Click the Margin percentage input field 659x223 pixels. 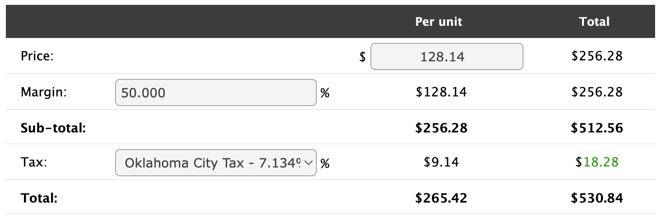215,93
